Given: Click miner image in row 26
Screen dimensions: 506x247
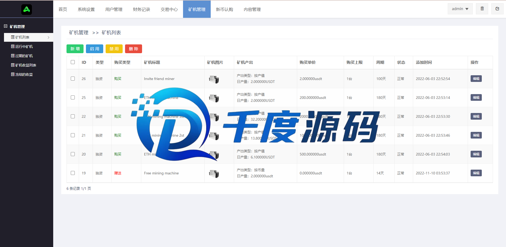Looking at the screenshot, I should tap(214, 79).
